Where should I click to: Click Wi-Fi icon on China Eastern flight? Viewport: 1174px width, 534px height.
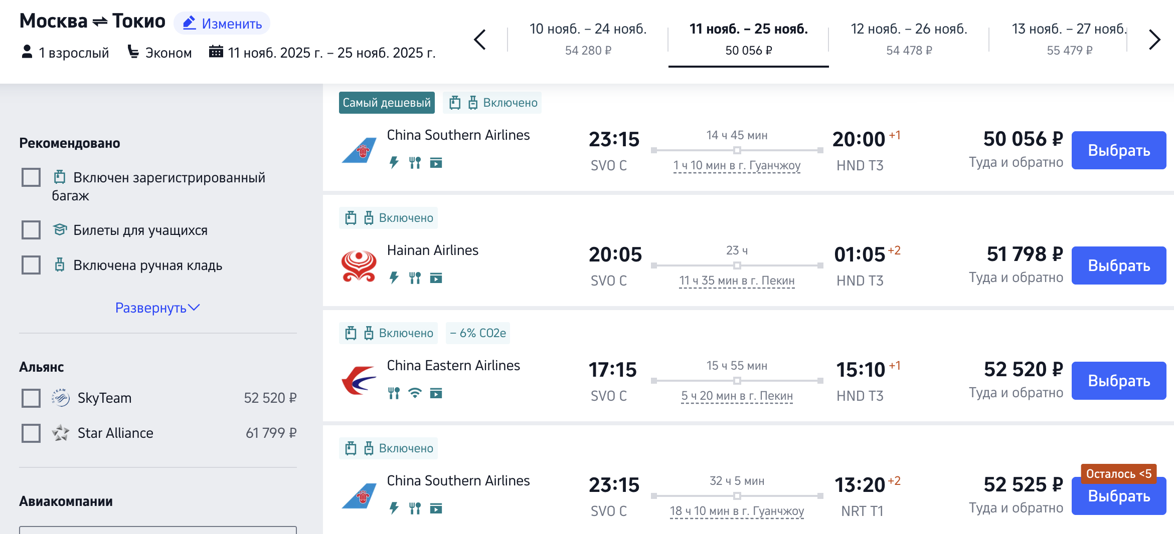point(415,393)
